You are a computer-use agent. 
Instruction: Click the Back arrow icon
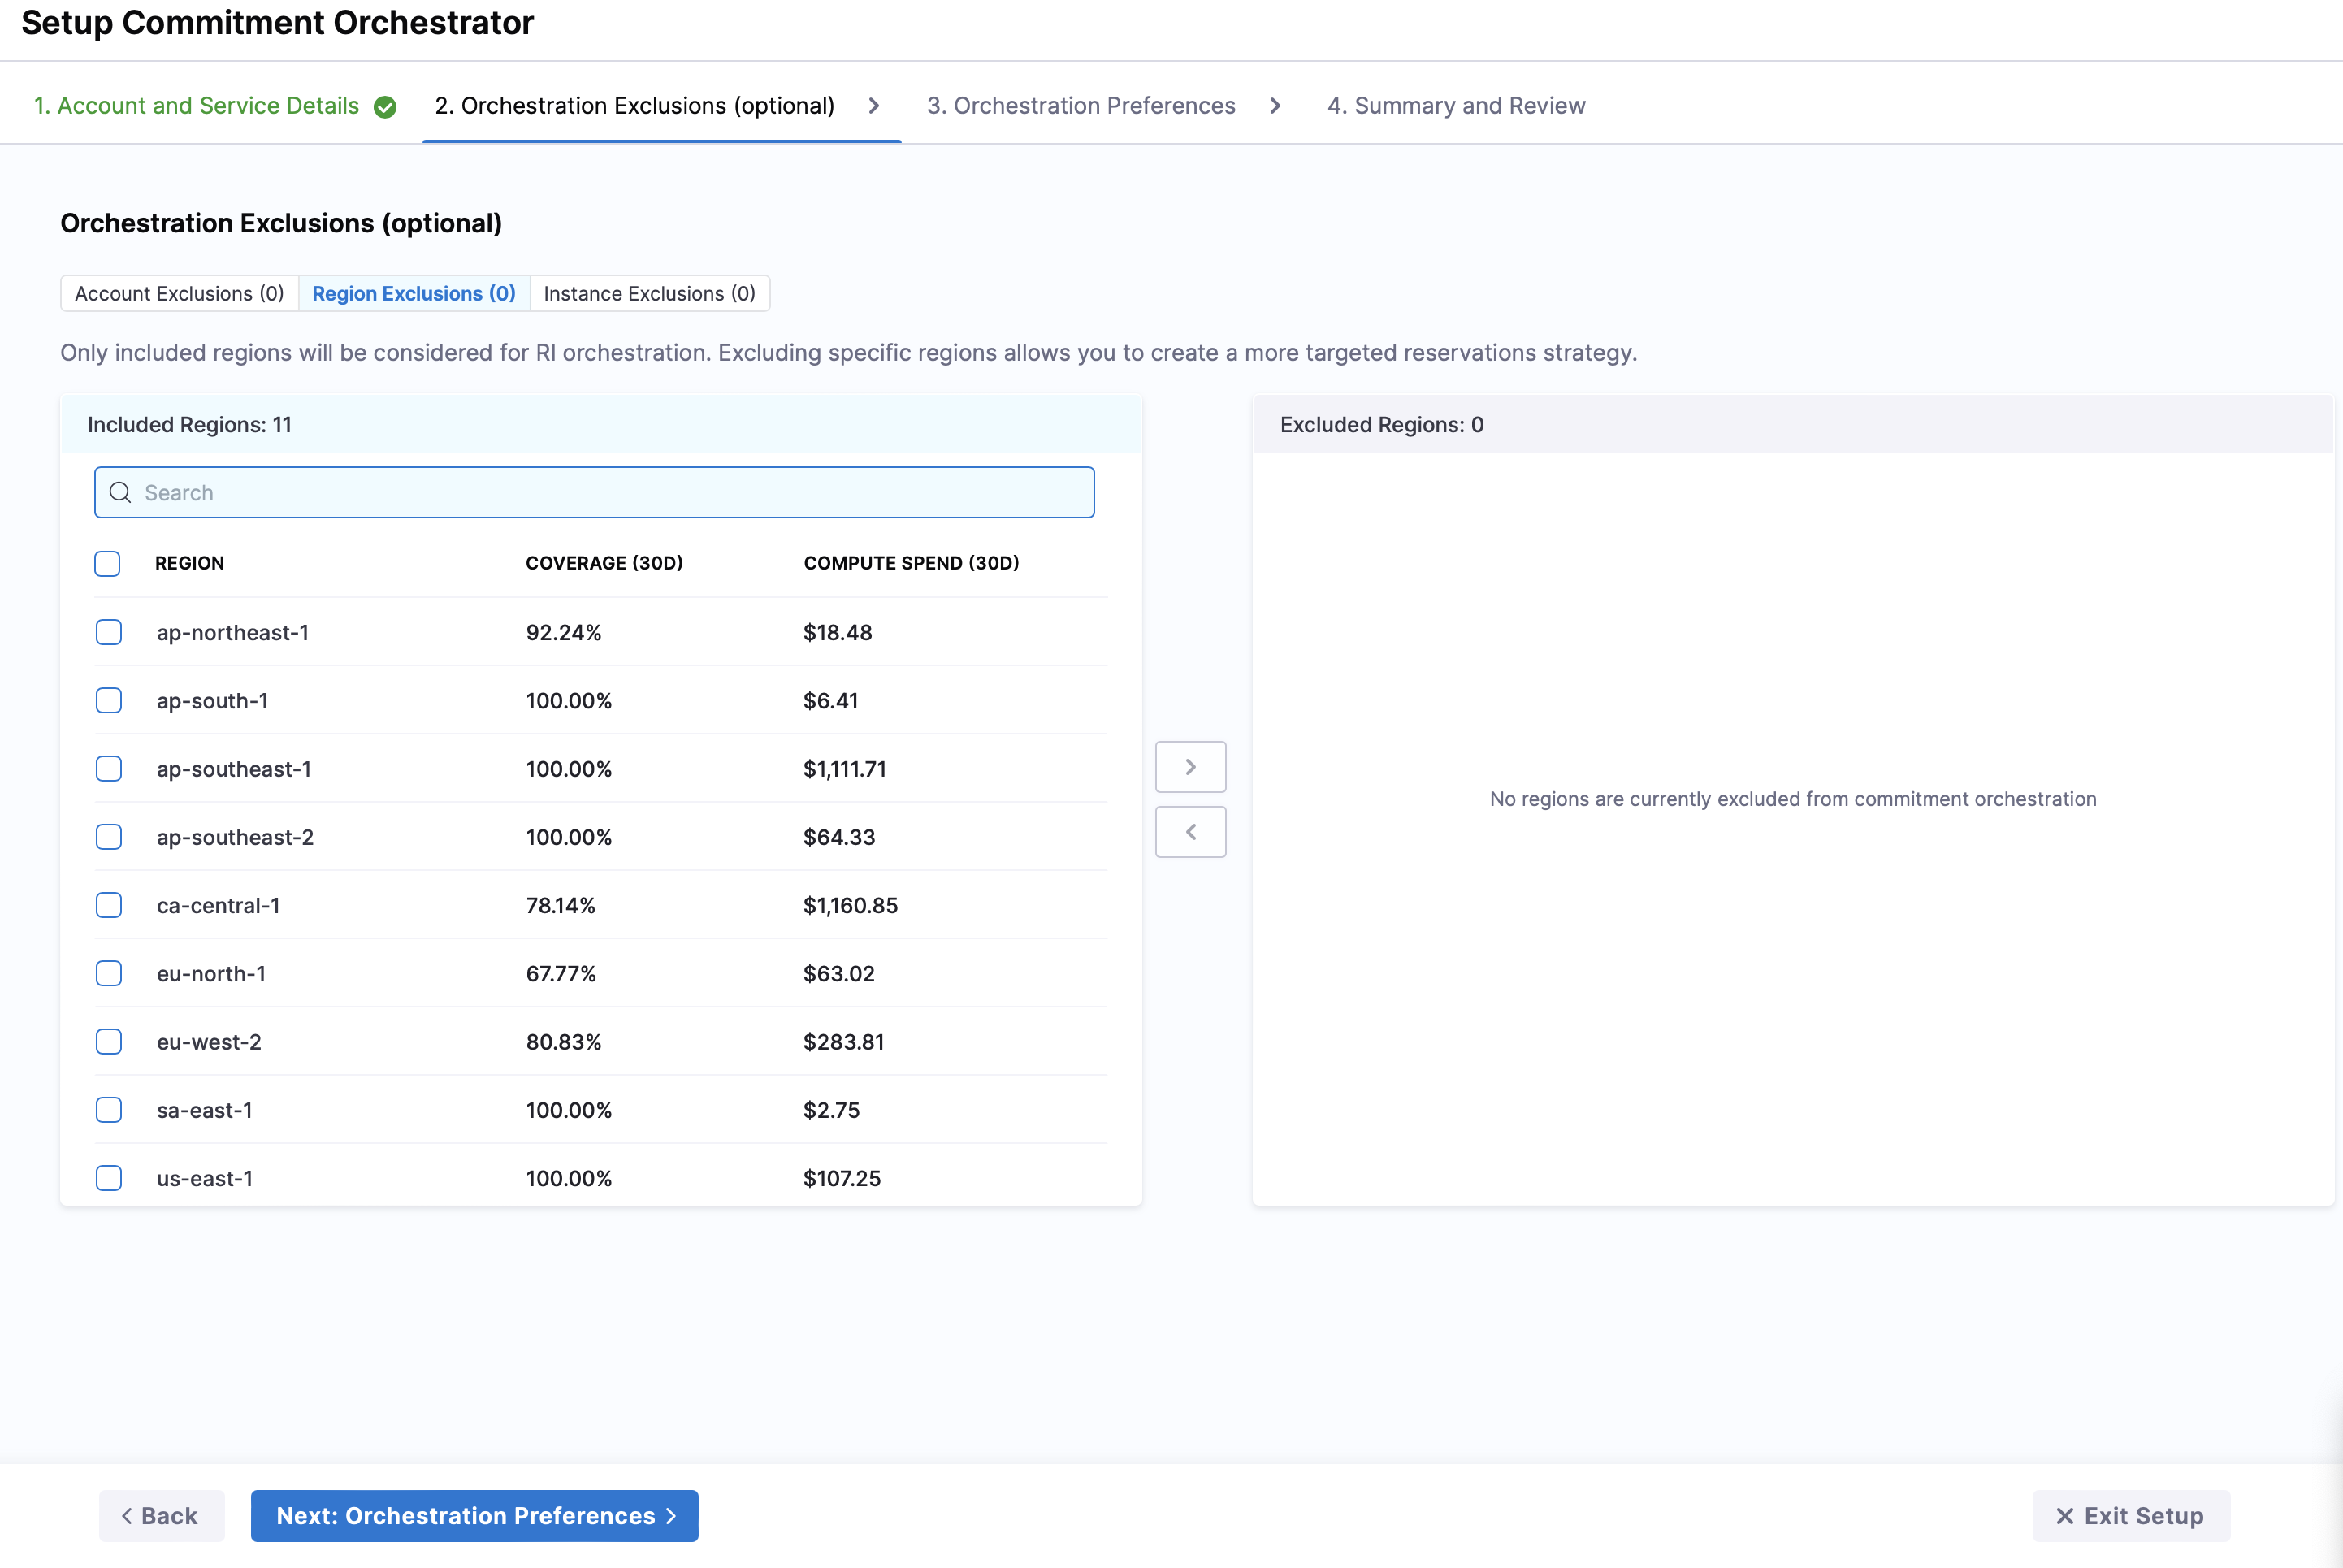click(127, 1516)
